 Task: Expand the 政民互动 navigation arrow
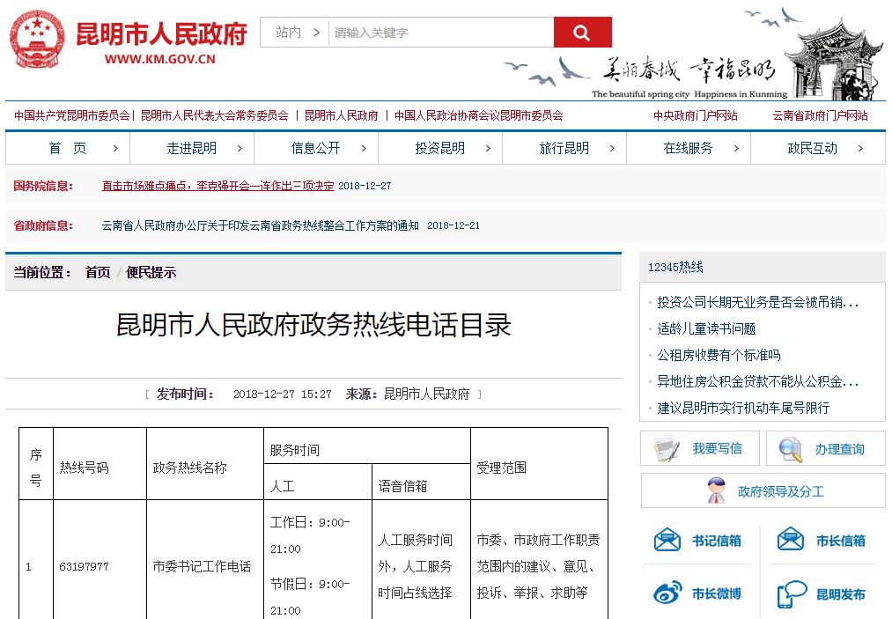(x=861, y=148)
